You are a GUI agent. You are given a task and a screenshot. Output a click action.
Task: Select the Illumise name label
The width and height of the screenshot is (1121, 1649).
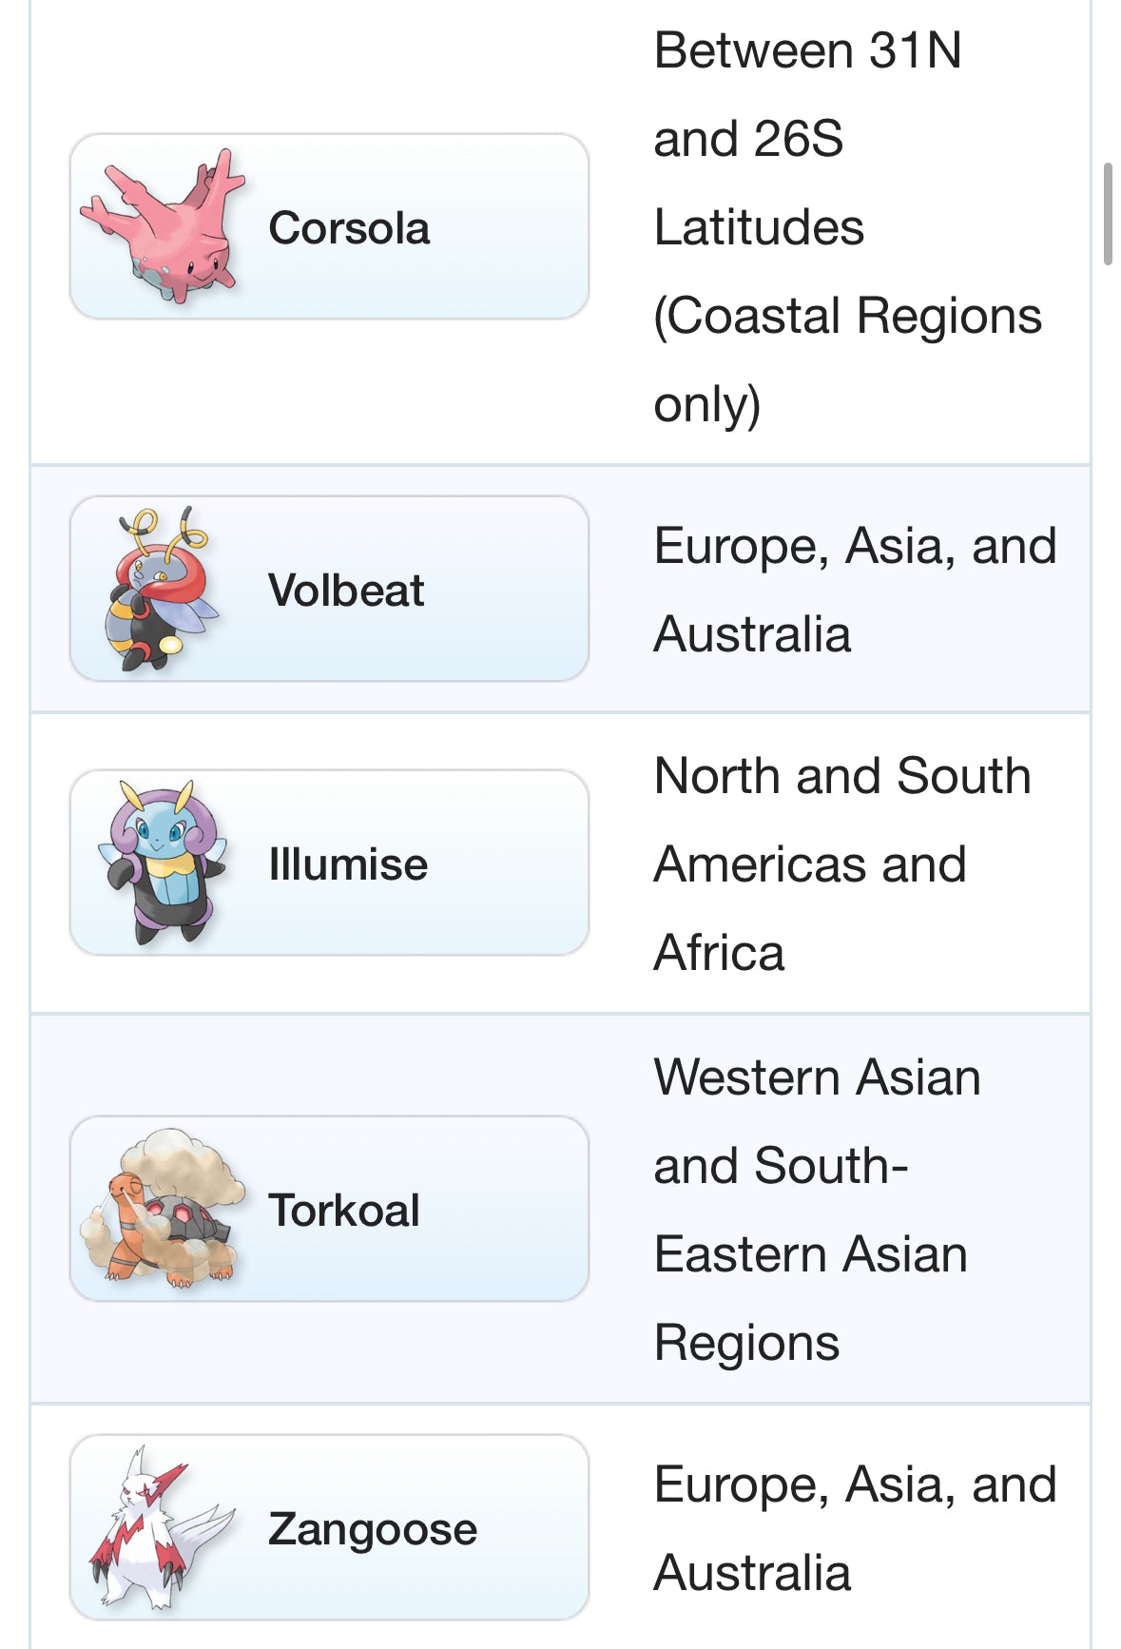point(348,864)
